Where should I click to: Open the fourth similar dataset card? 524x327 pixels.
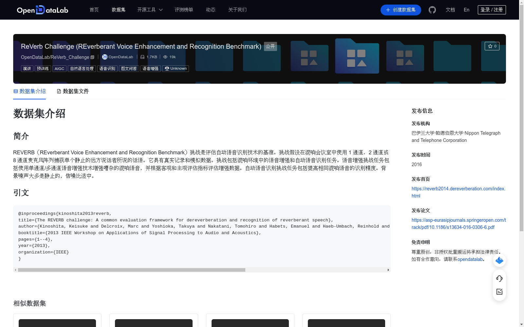(x=346, y=320)
